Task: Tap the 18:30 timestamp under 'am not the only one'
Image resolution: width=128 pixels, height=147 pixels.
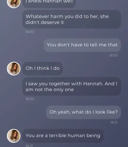Action: pos(30,99)
